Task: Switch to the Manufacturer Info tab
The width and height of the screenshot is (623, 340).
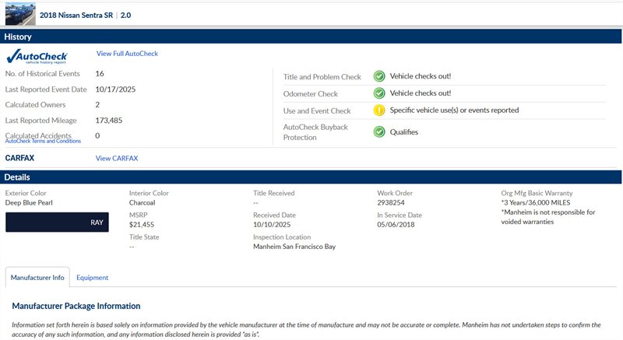Action: (x=37, y=277)
